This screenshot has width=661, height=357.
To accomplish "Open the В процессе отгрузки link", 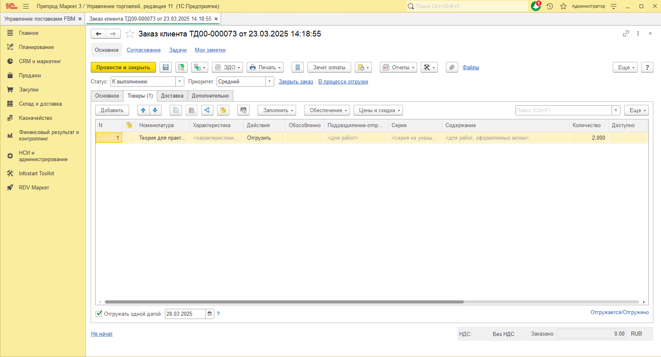I will click(343, 82).
